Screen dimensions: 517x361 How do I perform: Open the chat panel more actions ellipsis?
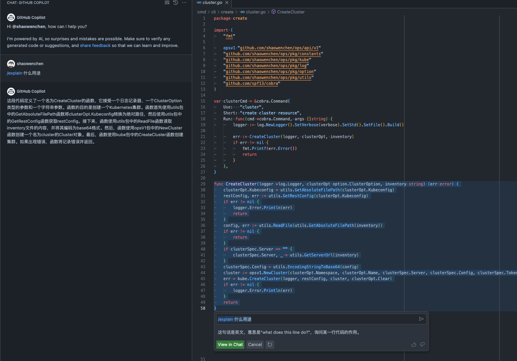click(x=184, y=2)
